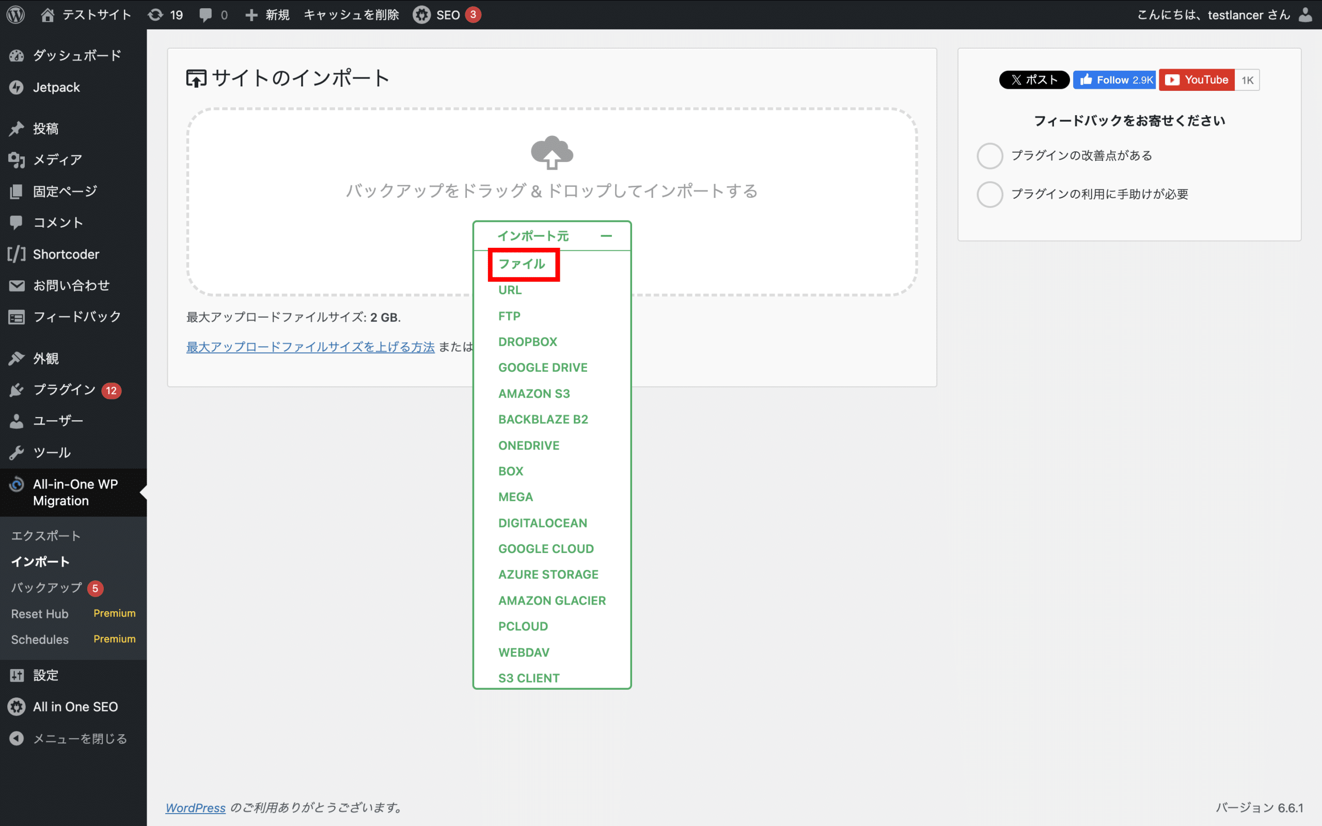Open Schedules Premium submenu item
Image resolution: width=1322 pixels, height=826 pixels.
73,639
